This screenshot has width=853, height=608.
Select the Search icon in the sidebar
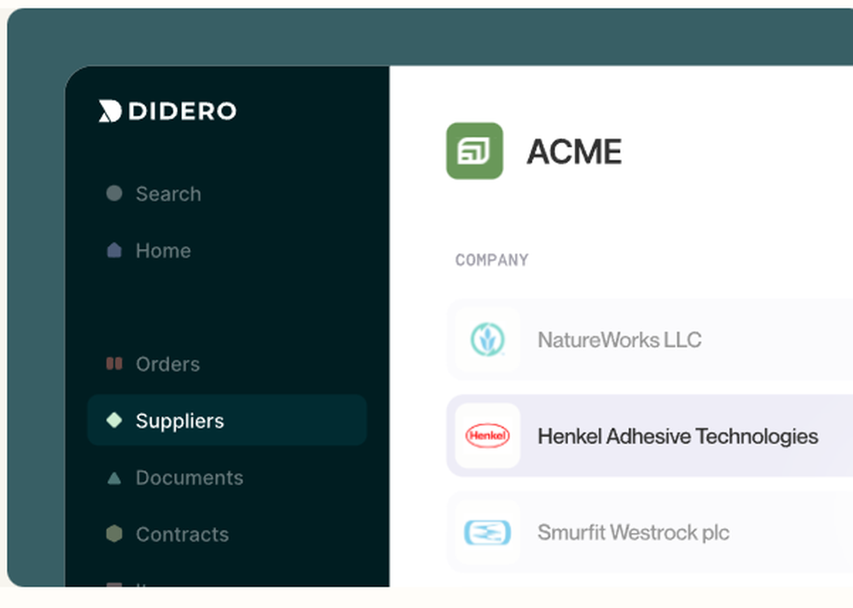(x=113, y=194)
